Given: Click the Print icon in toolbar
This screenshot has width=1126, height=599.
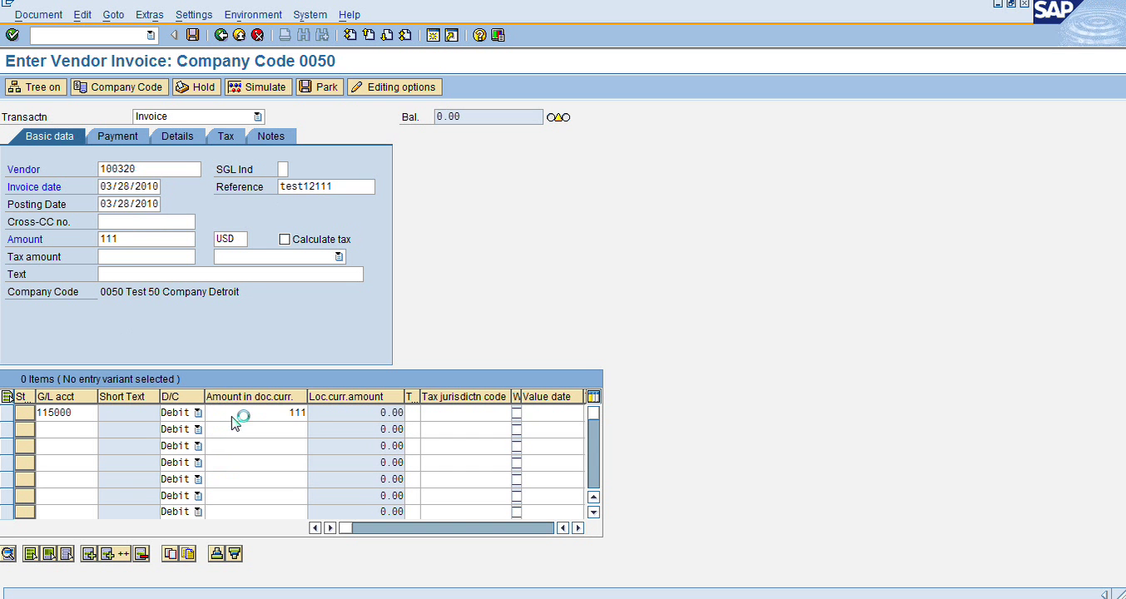Looking at the screenshot, I should (x=285, y=35).
